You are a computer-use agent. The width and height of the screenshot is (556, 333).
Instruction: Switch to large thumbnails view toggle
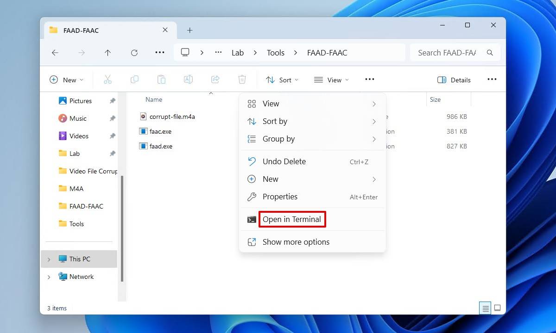coord(497,308)
